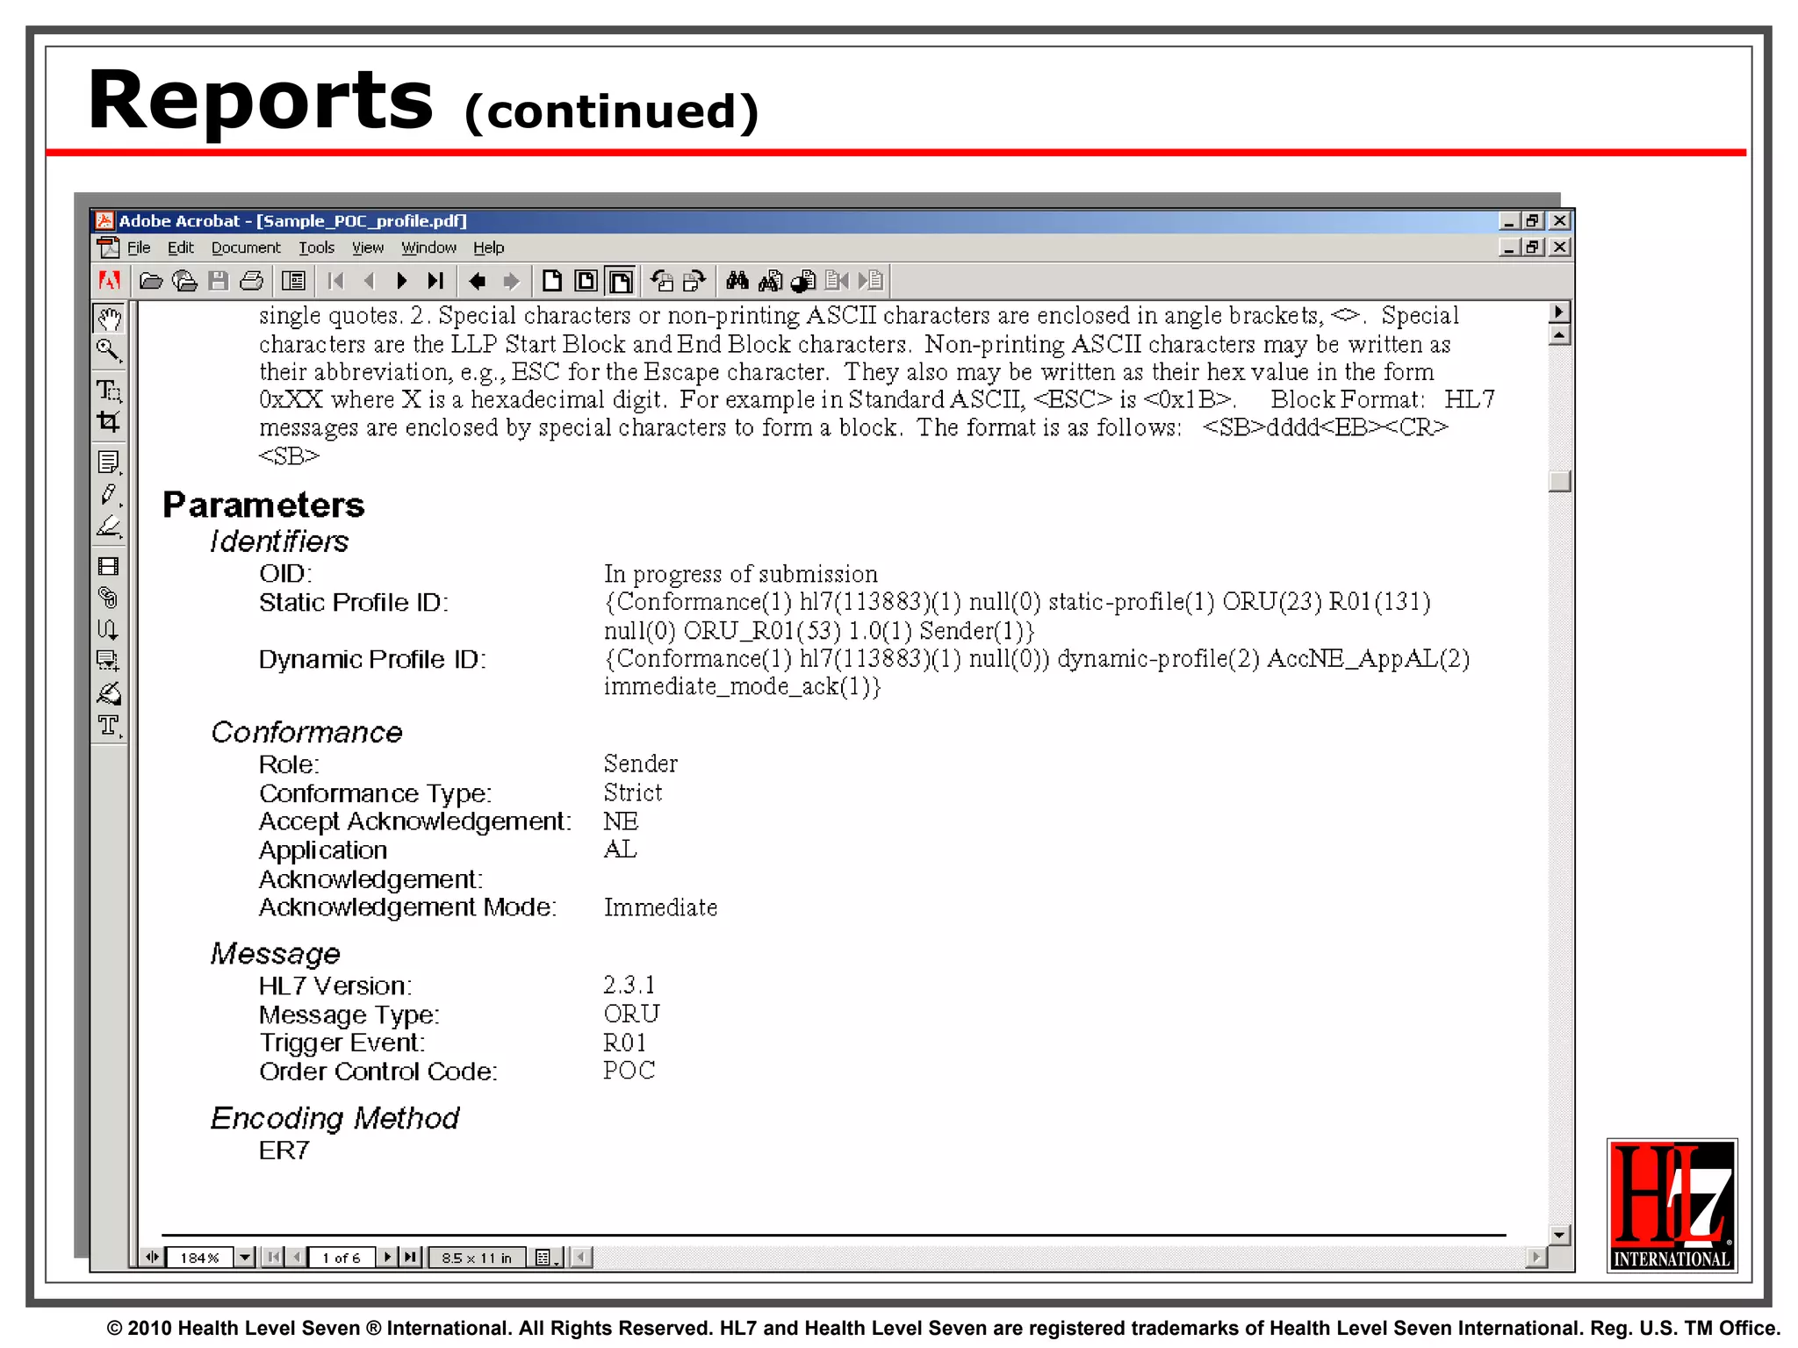1798x1348 pixels.
Task: Open the page layout dropdown in the status bar
Action: click(546, 1257)
